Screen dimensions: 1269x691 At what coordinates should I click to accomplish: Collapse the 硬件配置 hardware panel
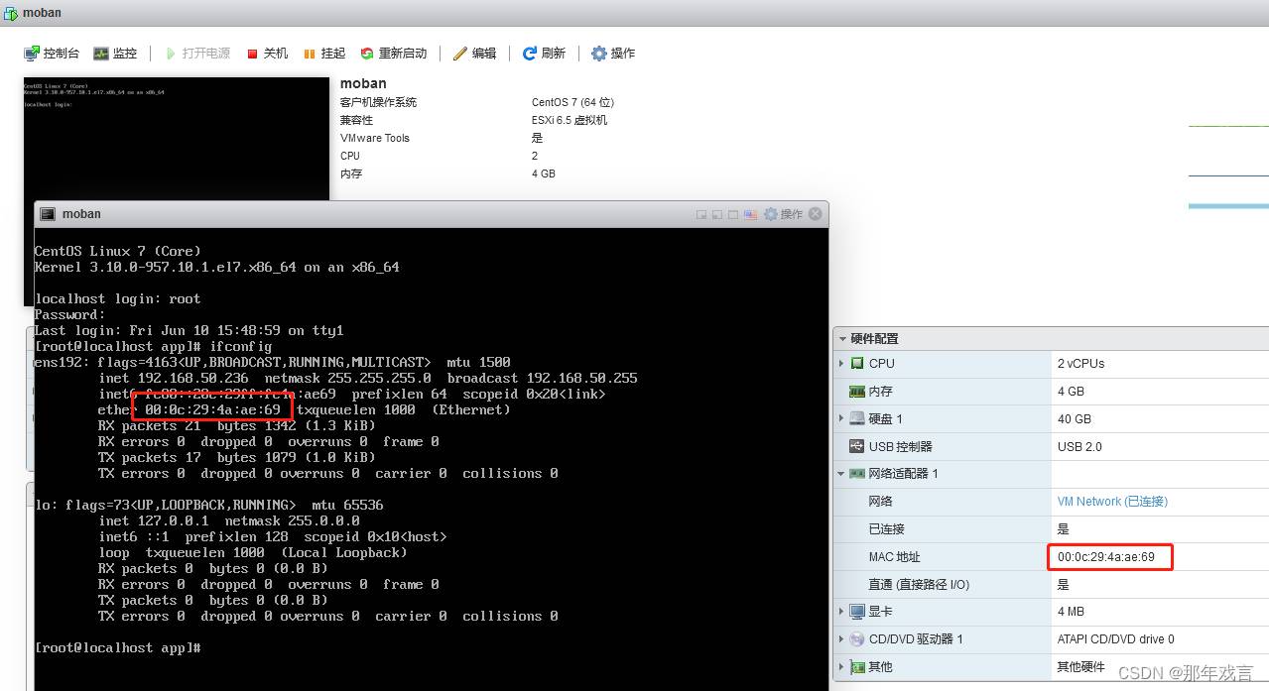[841, 339]
